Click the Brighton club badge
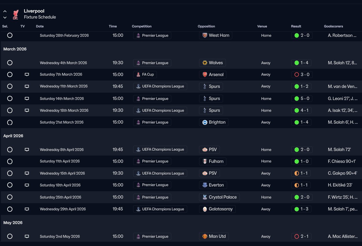362x246 pixels. click(205, 122)
